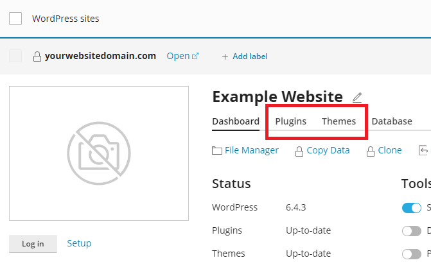This screenshot has width=431, height=267.
Task: Select the Dashboard tab
Action: [x=236, y=121]
